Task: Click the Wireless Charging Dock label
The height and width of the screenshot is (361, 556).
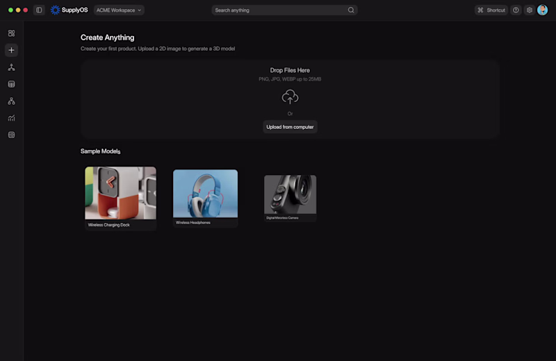Action: pos(109,225)
